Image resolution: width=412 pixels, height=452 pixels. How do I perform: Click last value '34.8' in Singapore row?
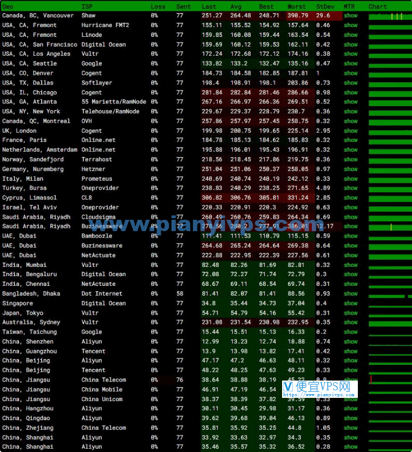208,303
